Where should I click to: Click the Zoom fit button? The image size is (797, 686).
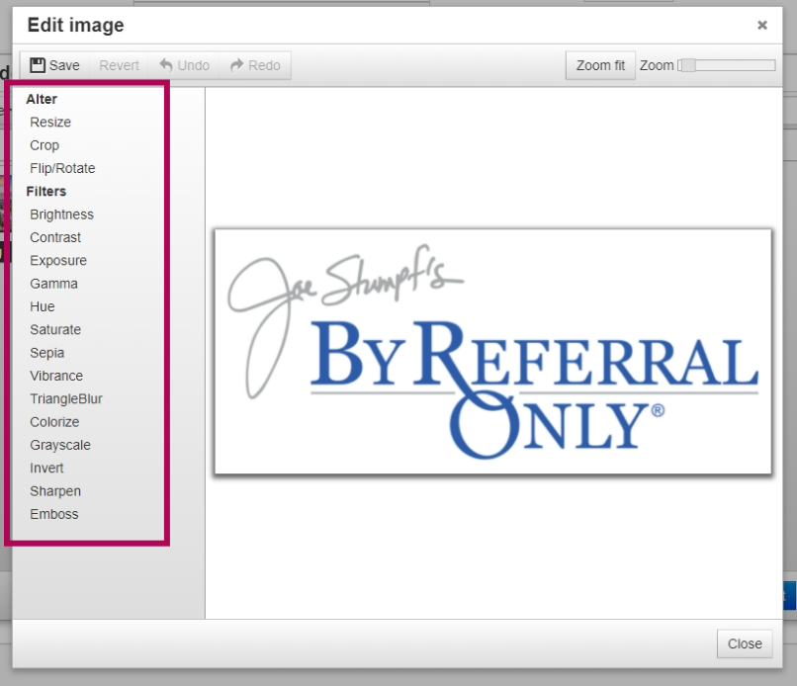coord(600,65)
